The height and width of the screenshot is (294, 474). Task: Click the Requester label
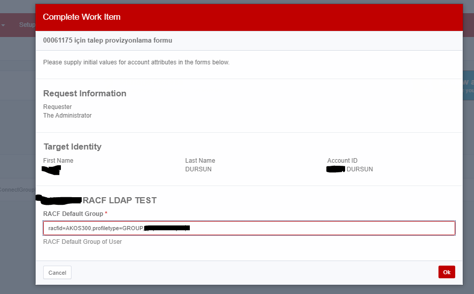57,107
